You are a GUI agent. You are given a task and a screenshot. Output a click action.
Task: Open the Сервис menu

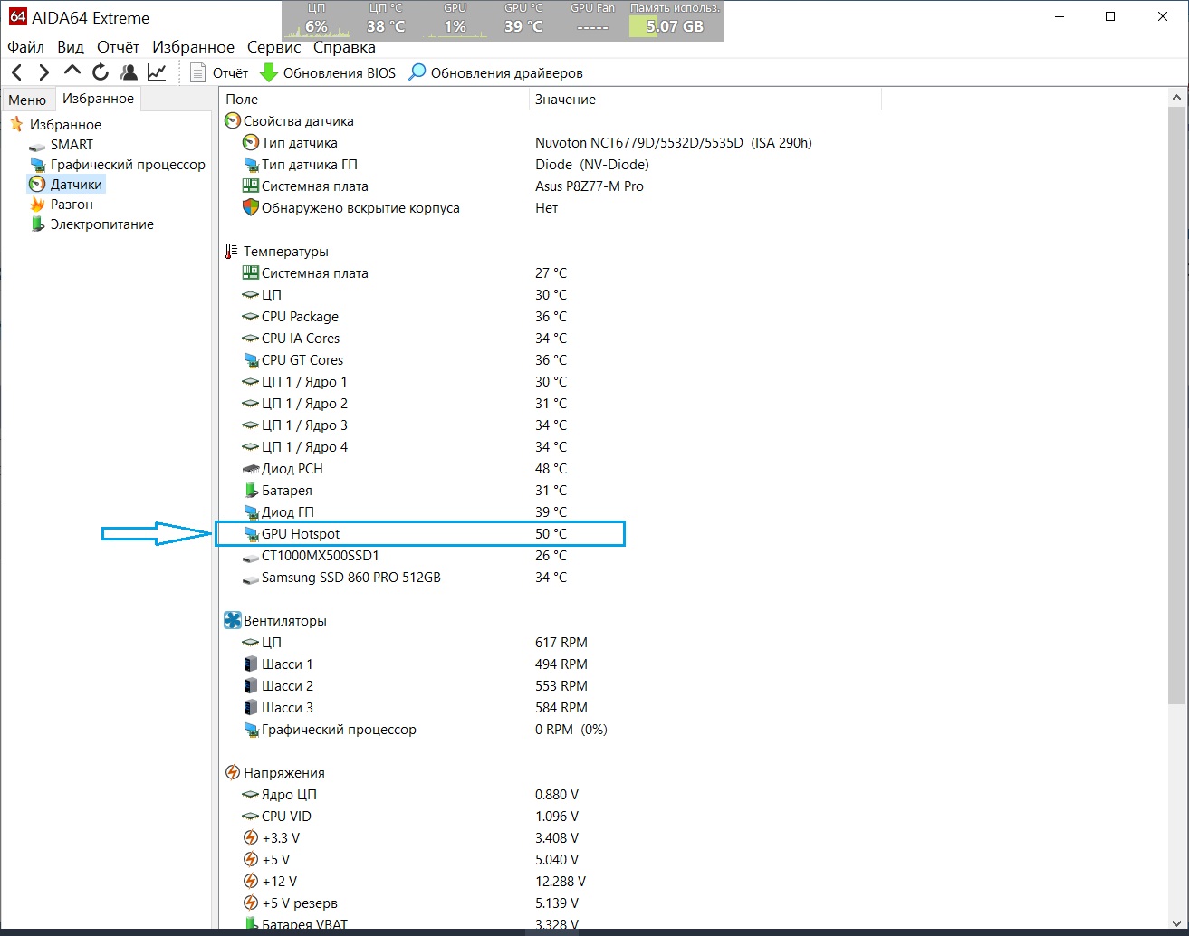click(273, 47)
